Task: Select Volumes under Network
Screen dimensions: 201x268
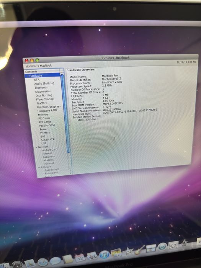Action: pos(49,163)
